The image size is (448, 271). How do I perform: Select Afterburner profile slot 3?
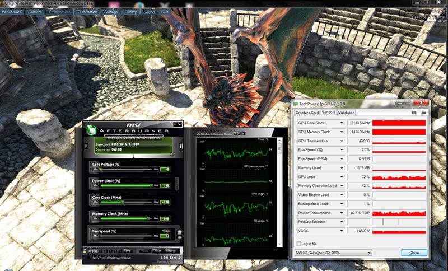(x=110, y=251)
